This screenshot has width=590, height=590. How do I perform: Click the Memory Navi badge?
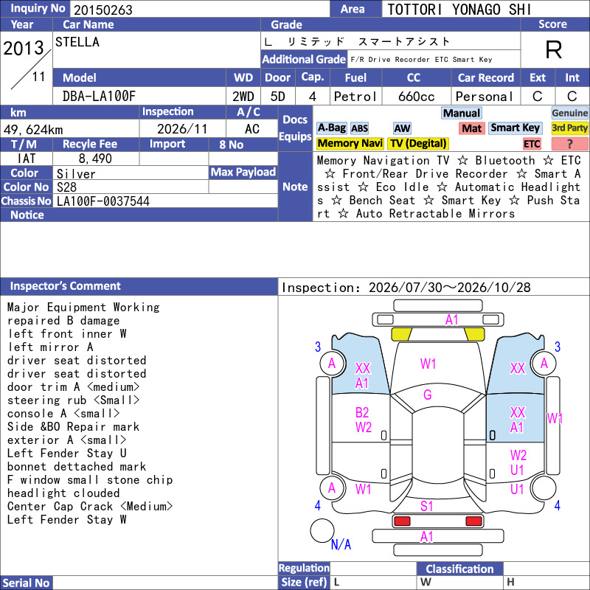click(x=350, y=143)
